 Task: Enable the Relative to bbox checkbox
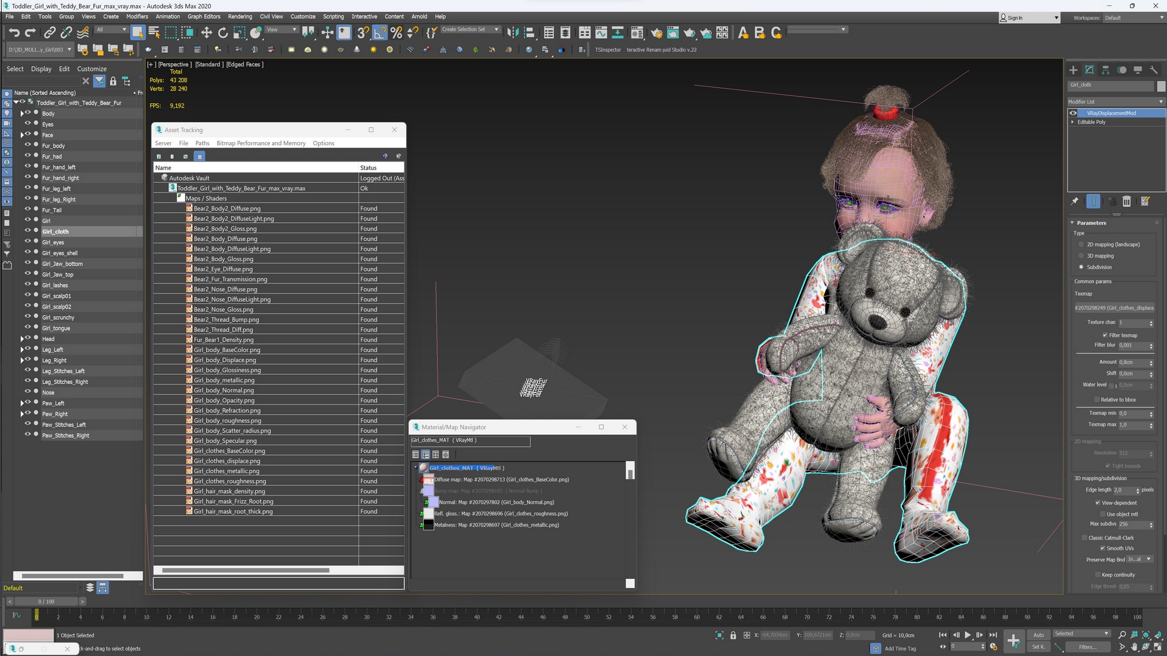(1097, 400)
